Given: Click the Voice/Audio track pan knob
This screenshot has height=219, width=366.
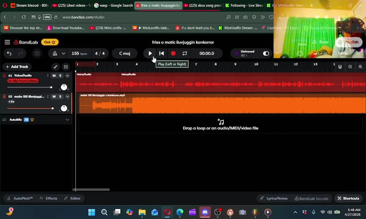Looking at the screenshot, I should [x=64, y=87].
